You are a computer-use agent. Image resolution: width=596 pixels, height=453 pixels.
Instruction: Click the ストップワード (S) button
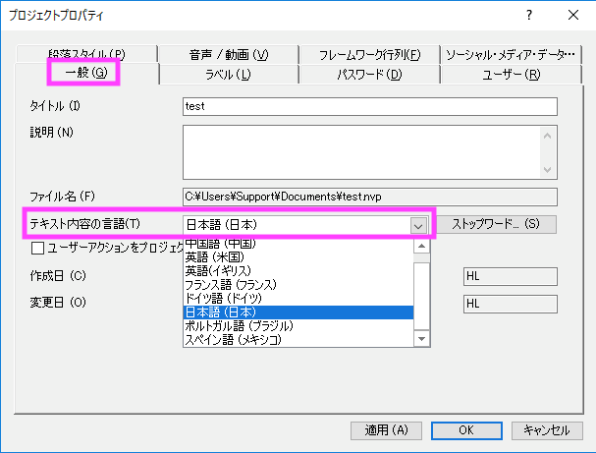[496, 224]
